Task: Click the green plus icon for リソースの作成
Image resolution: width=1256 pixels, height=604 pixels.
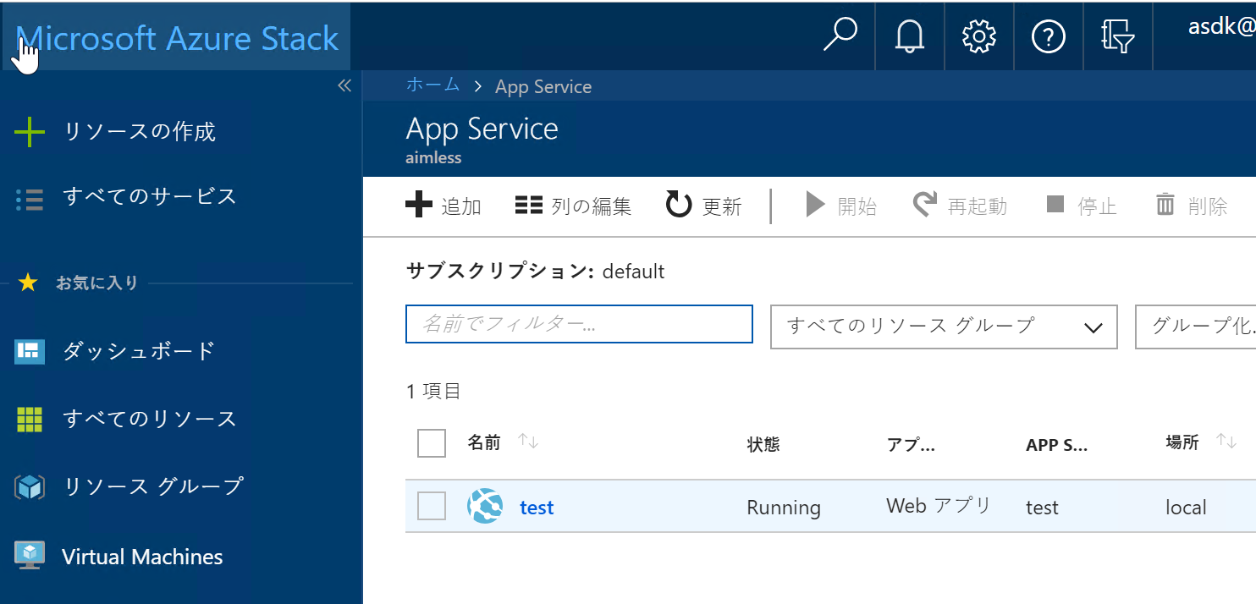Action: point(30,132)
